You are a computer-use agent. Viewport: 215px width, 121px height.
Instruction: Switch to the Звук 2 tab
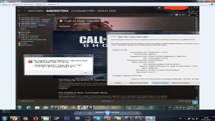point(133,37)
